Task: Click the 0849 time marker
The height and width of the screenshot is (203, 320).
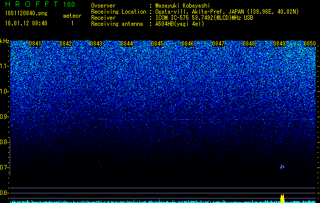Action: click(279, 44)
